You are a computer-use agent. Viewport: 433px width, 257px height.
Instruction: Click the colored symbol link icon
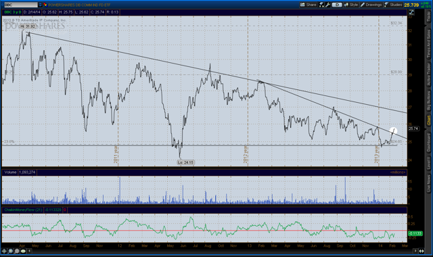pyautogui.click(x=45, y=5)
